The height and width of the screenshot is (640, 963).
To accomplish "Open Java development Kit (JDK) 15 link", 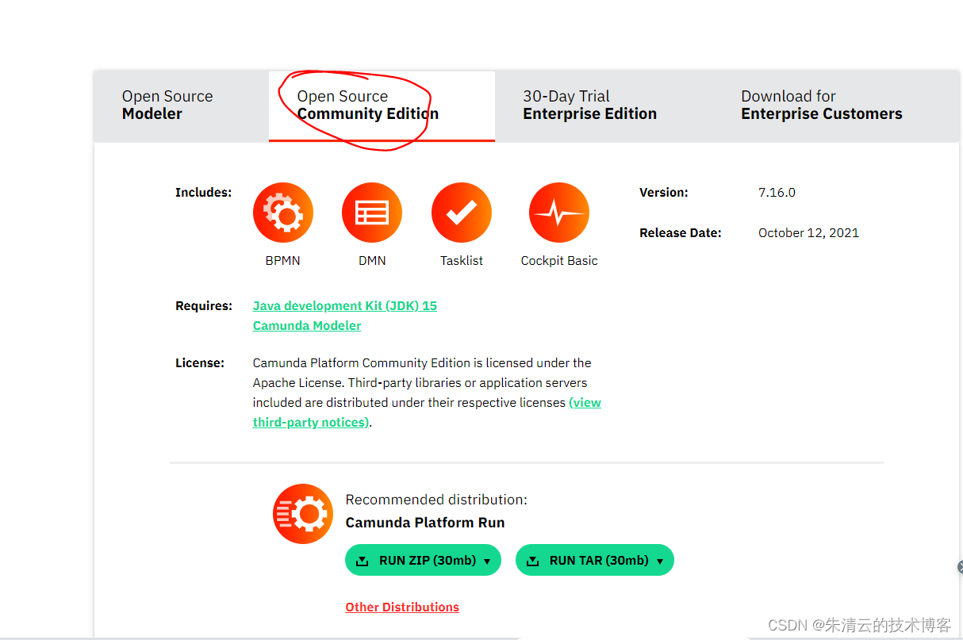I will pyautogui.click(x=345, y=305).
